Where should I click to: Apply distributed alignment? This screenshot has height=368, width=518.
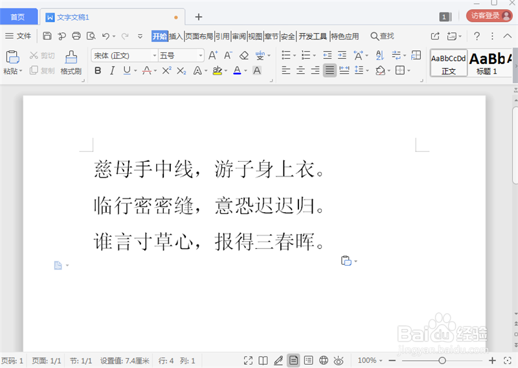click(x=344, y=70)
